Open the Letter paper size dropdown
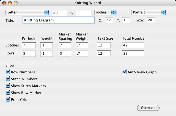176x116 pixels. coord(27,12)
